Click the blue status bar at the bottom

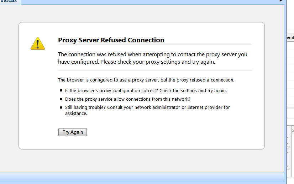click(x=142, y=177)
